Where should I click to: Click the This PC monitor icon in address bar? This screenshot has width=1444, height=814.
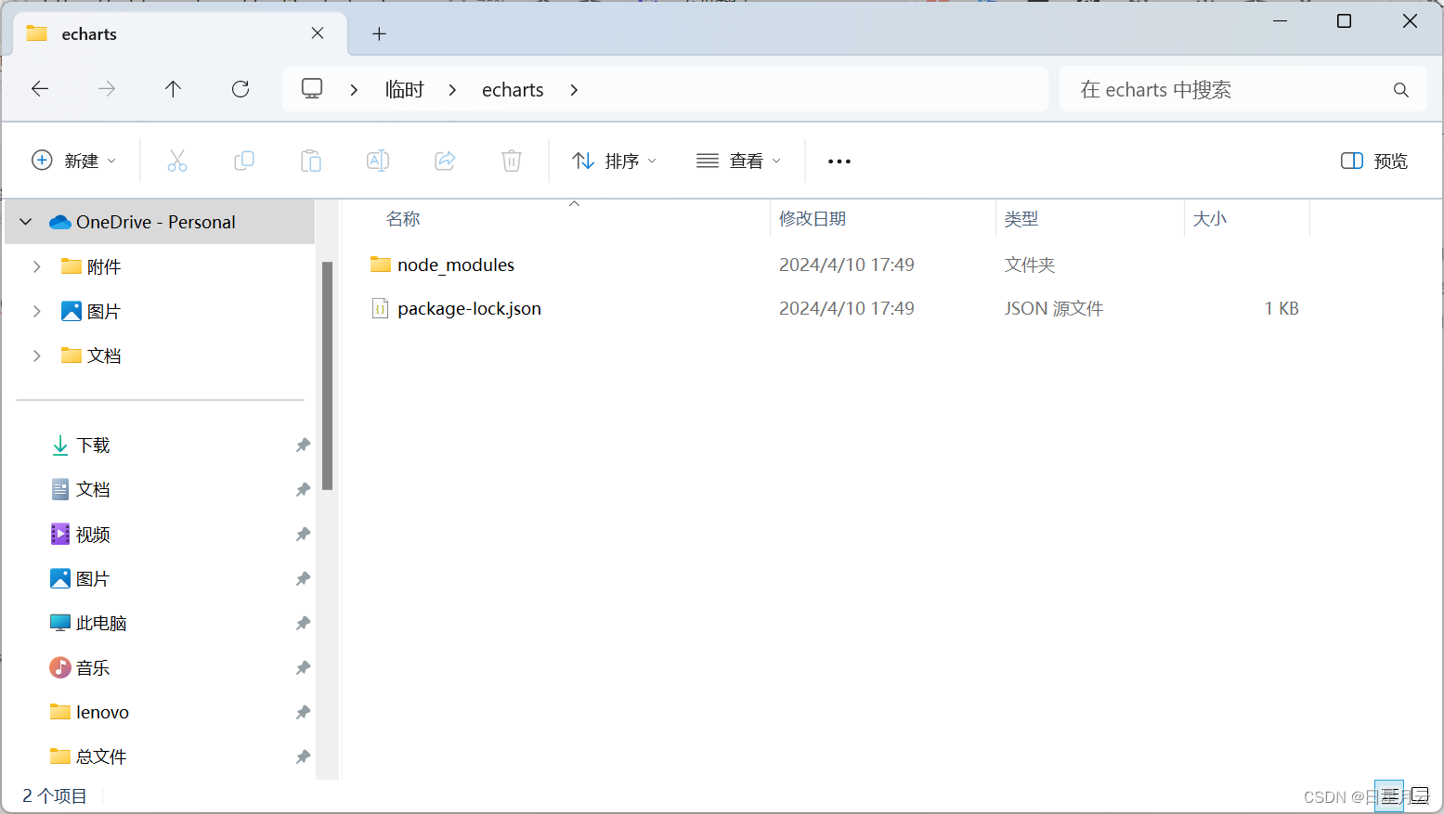tap(312, 89)
